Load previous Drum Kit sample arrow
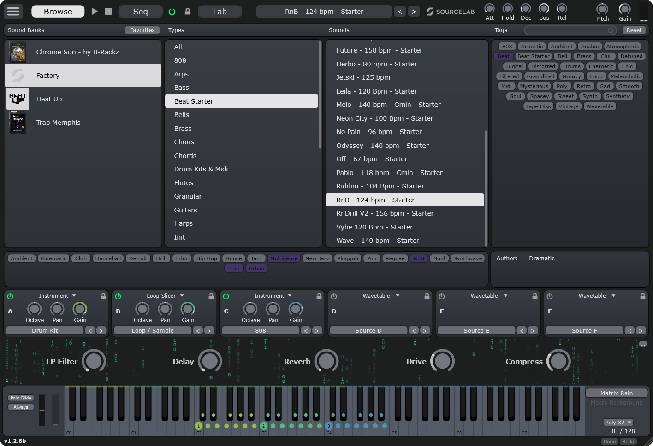The image size is (653, 446). point(90,330)
